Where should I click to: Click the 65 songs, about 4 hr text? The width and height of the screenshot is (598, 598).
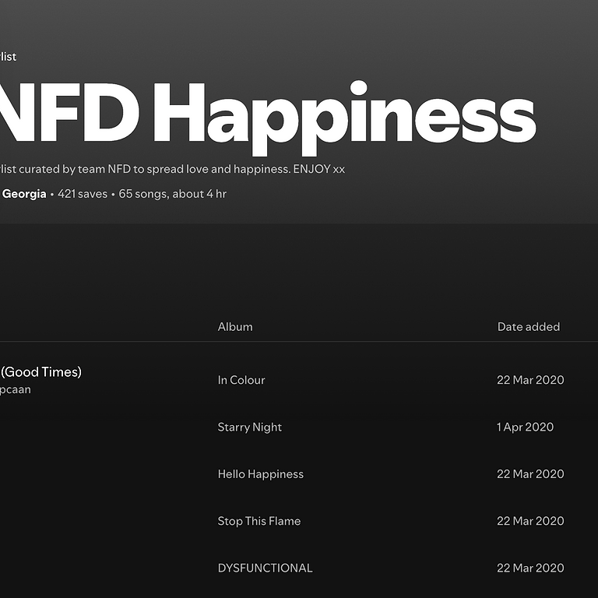tap(172, 194)
